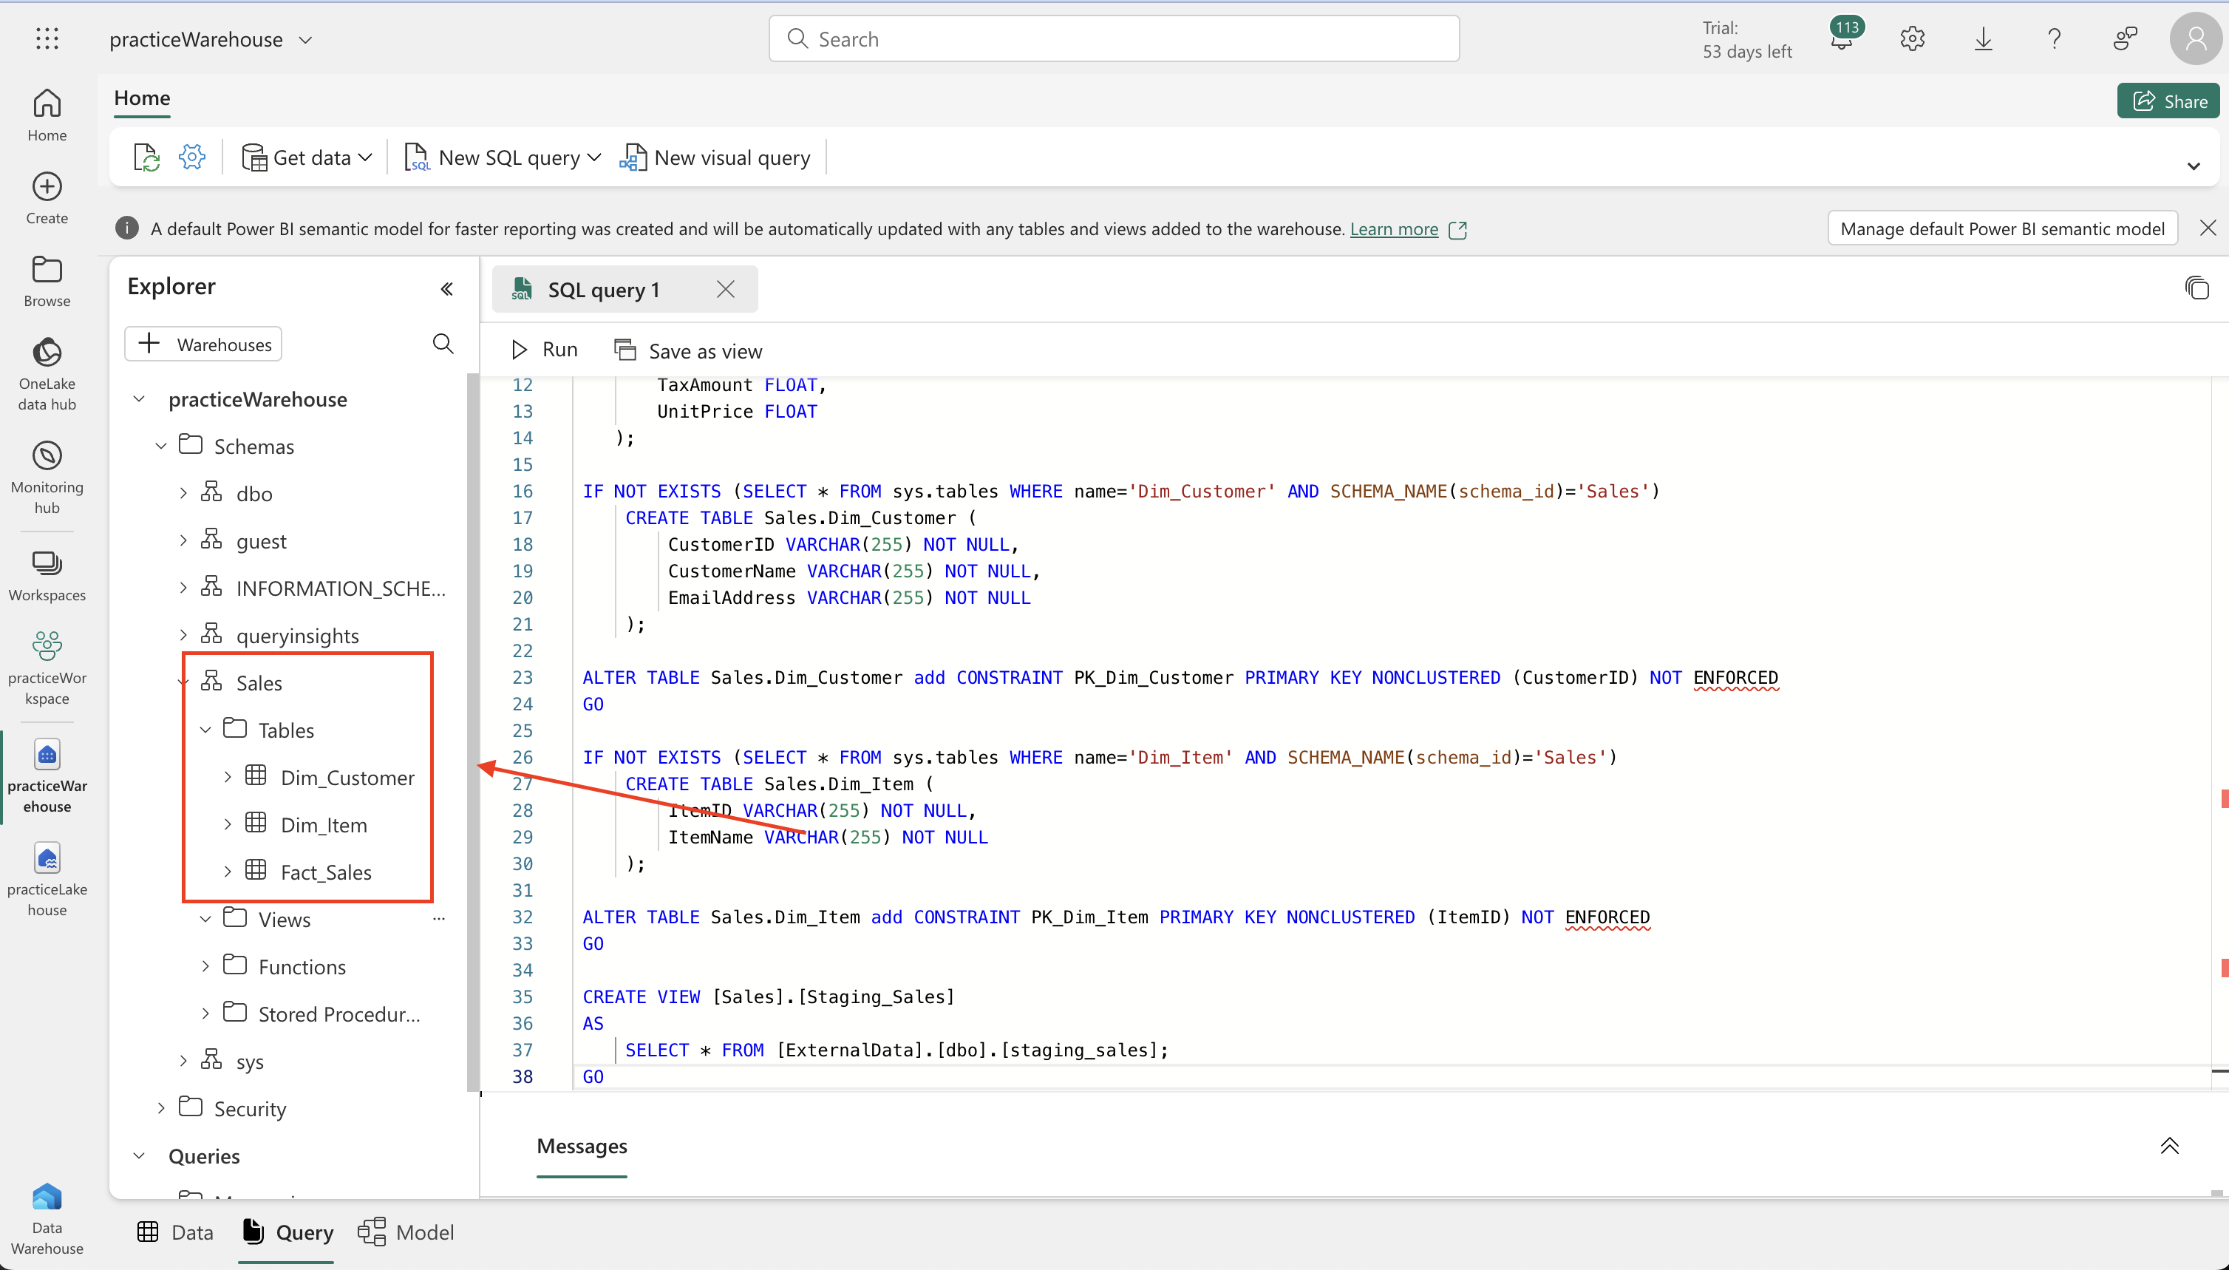Collapse the Queries section
The image size is (2229, 1270).
coord(139,1155)
